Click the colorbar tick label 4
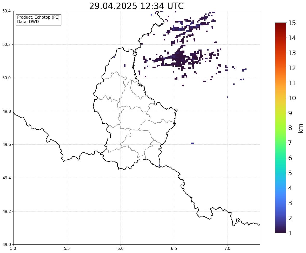The width and height of the screenshot is (306, 253). click(290, 188)
